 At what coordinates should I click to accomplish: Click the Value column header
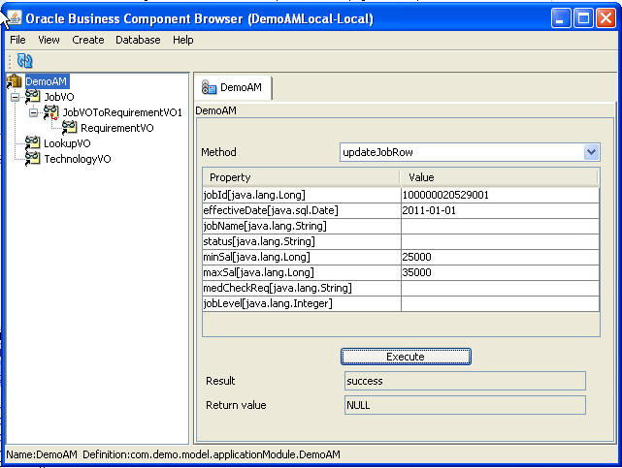coord(499,177)
